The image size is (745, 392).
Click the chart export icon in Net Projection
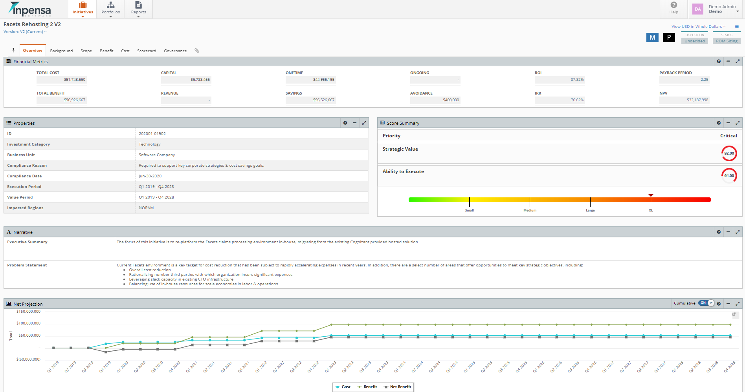[734, 314]
